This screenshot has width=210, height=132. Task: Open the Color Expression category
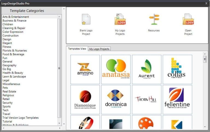13,32
